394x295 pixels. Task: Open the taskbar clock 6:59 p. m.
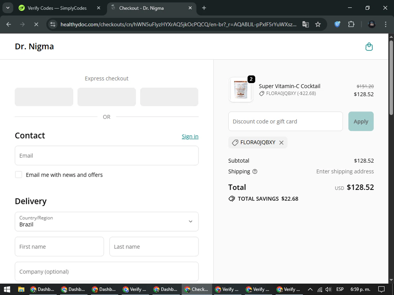tap(360, 289)
